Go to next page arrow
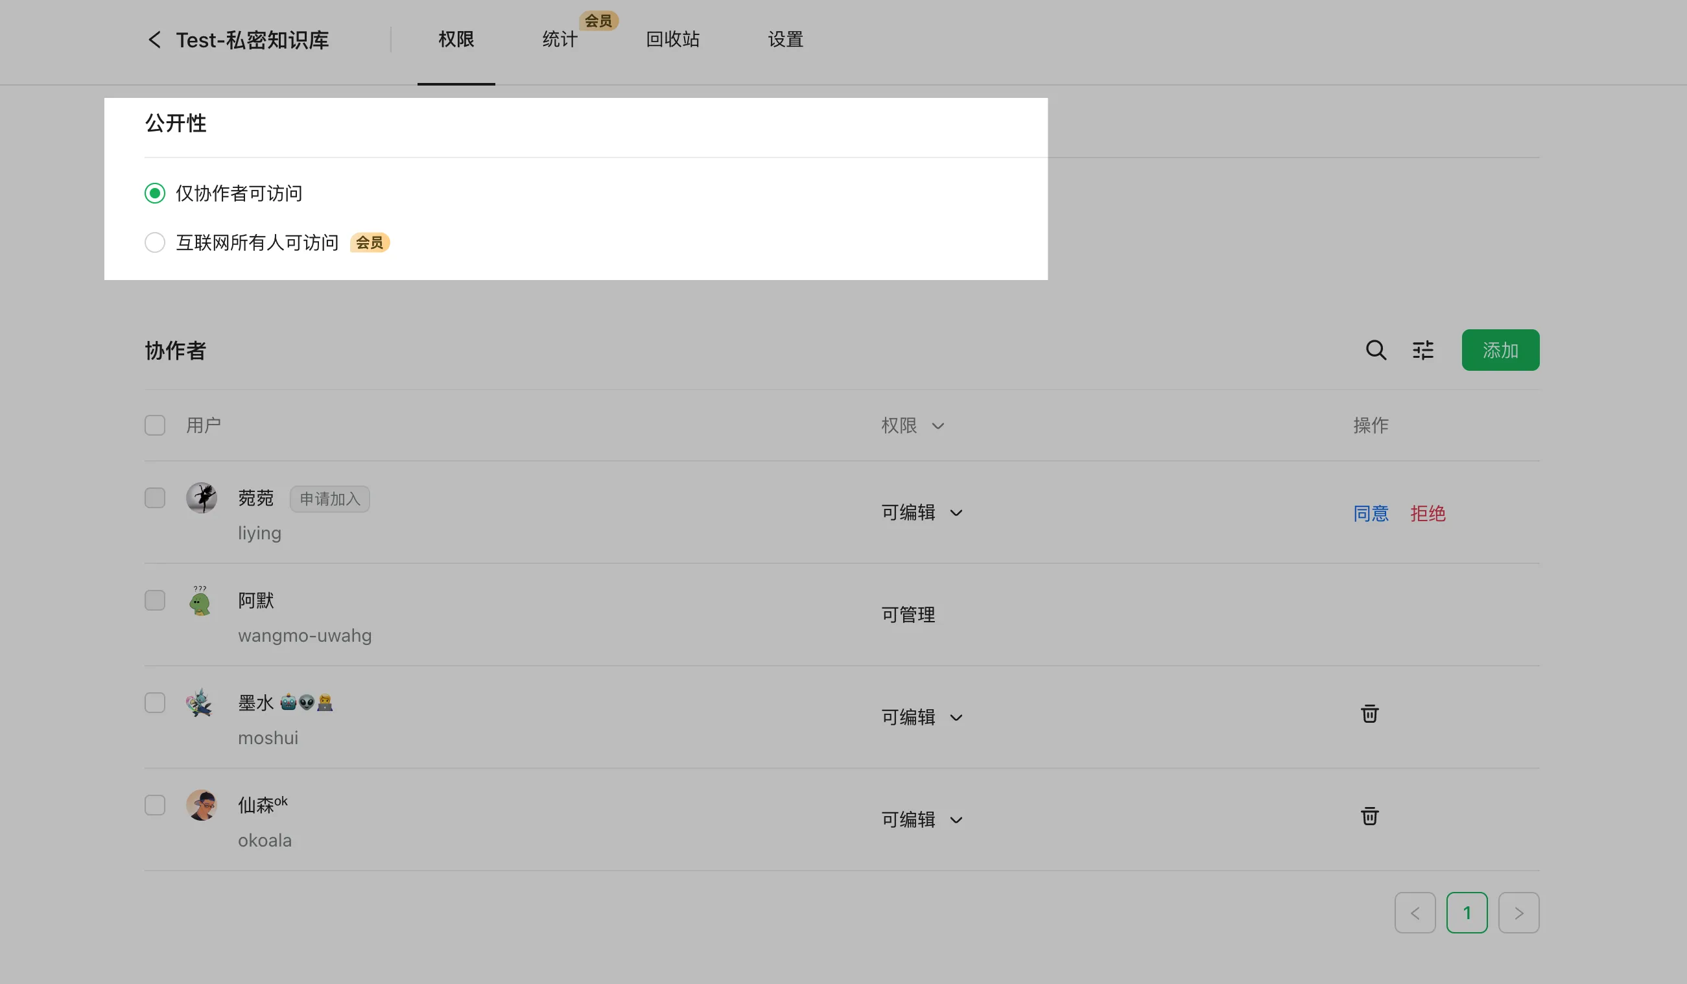 [1518, 913]
